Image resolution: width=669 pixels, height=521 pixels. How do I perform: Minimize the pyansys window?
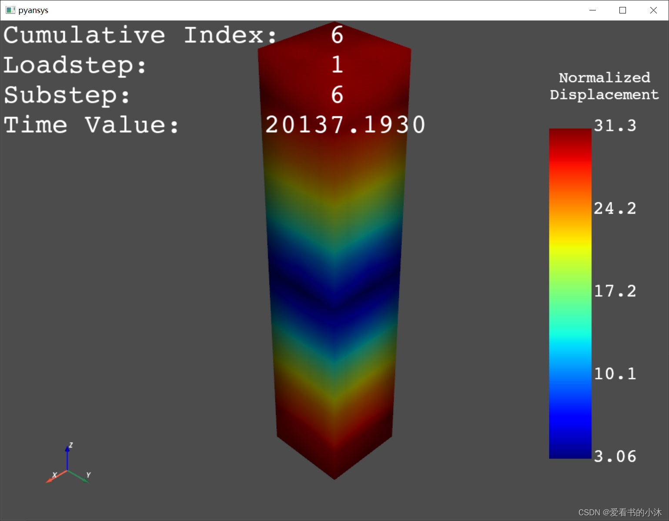[x=592, y=10]
